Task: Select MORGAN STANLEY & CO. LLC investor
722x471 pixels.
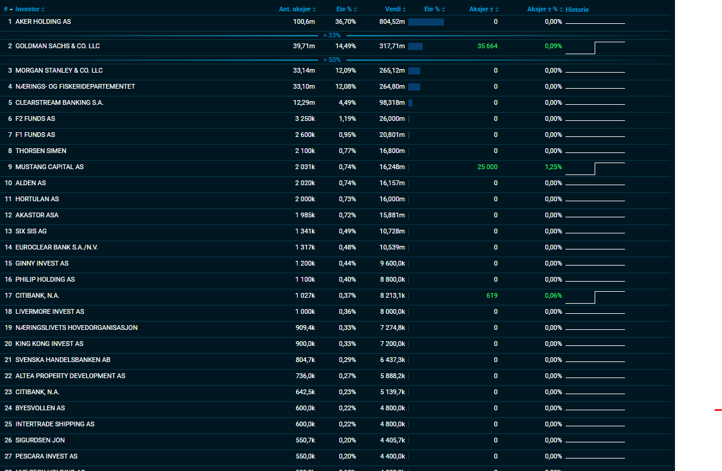Action: [59, 70]
